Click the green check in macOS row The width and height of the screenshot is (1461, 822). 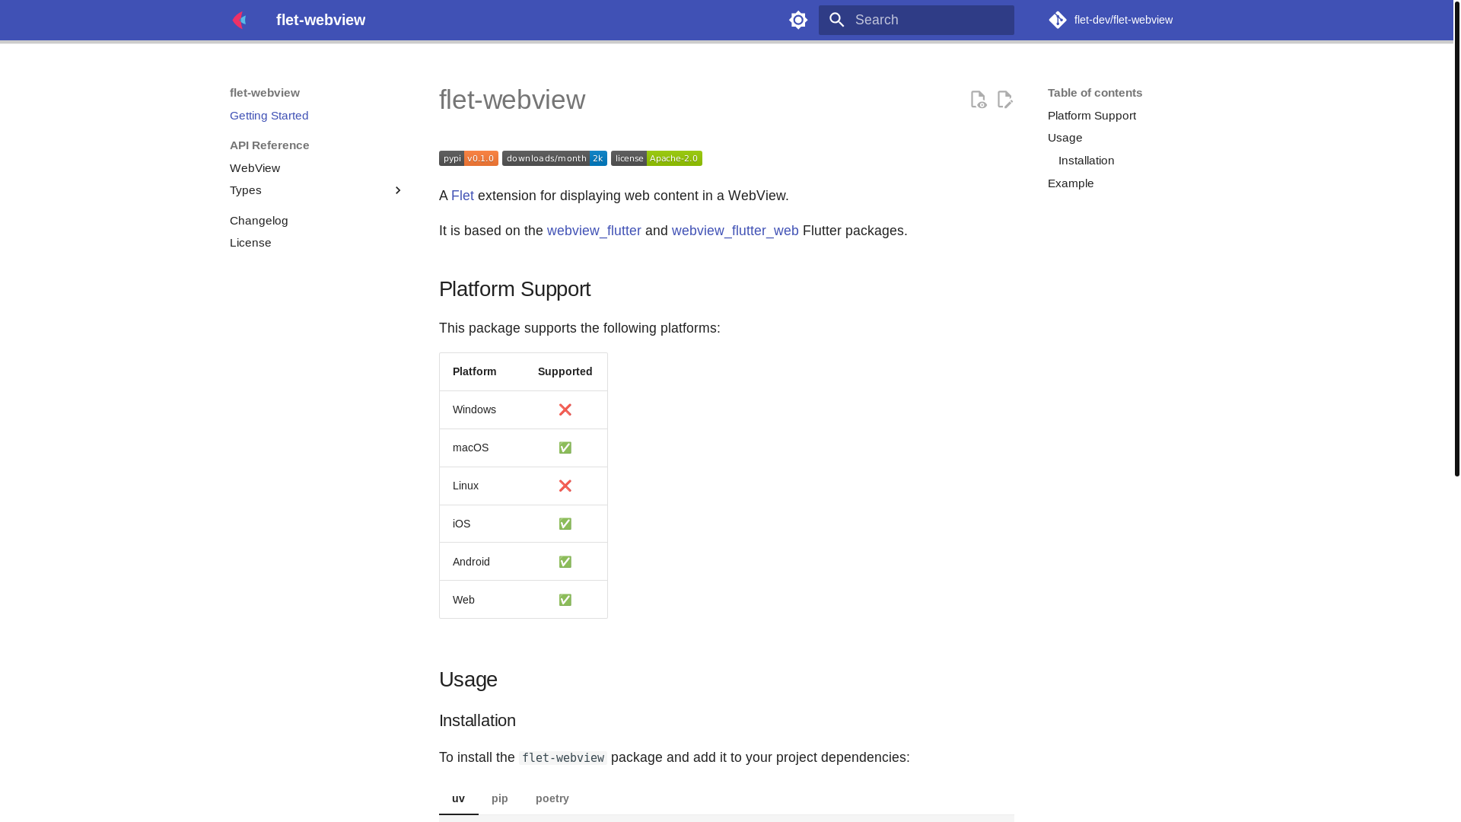(x=565, y=448)
